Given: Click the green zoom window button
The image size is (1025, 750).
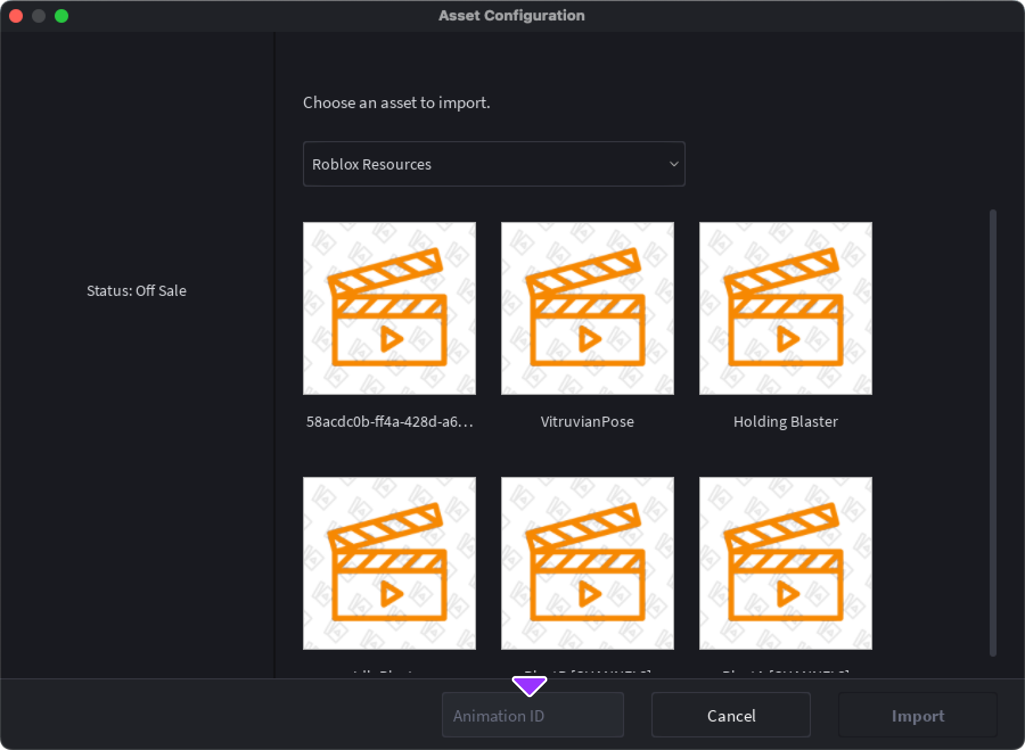Looking at the screenshot, I should (x=61, y=16).
